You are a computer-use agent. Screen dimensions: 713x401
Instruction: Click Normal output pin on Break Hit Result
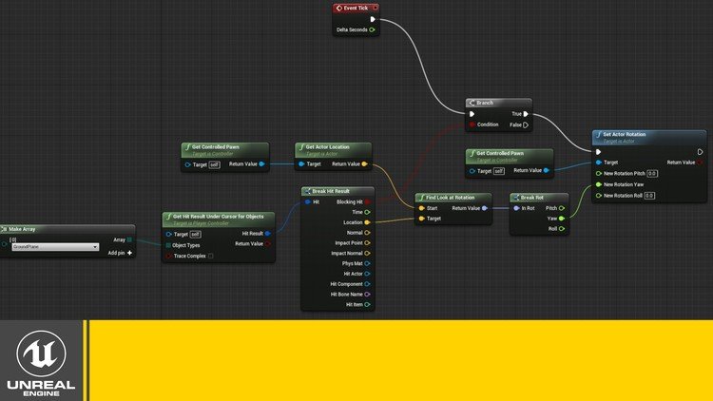click(x=367, y=233)
